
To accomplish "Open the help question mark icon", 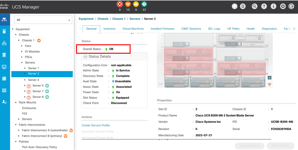I will pyautogui.click(x=264, y=6).
